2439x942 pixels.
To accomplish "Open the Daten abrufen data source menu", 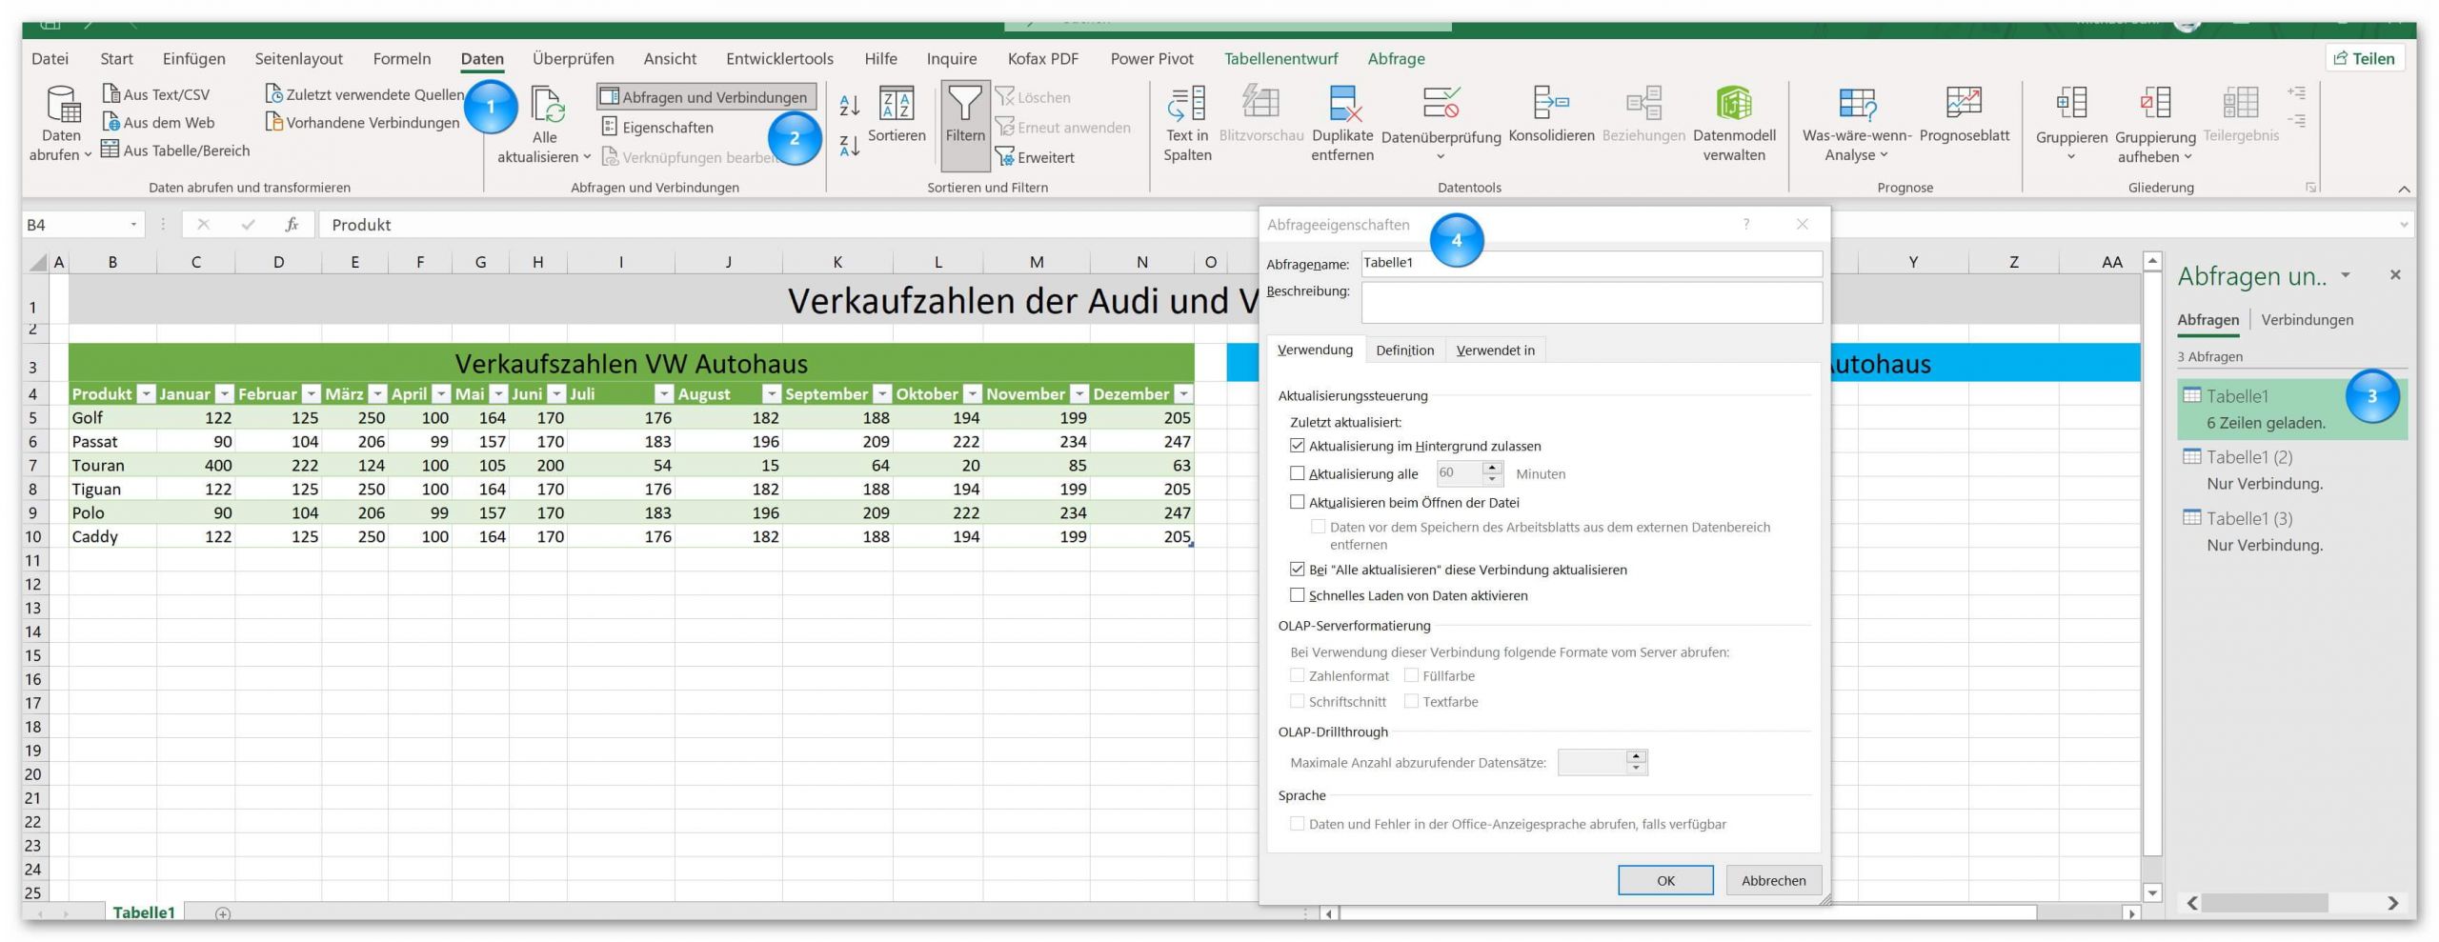I will 61,124.
